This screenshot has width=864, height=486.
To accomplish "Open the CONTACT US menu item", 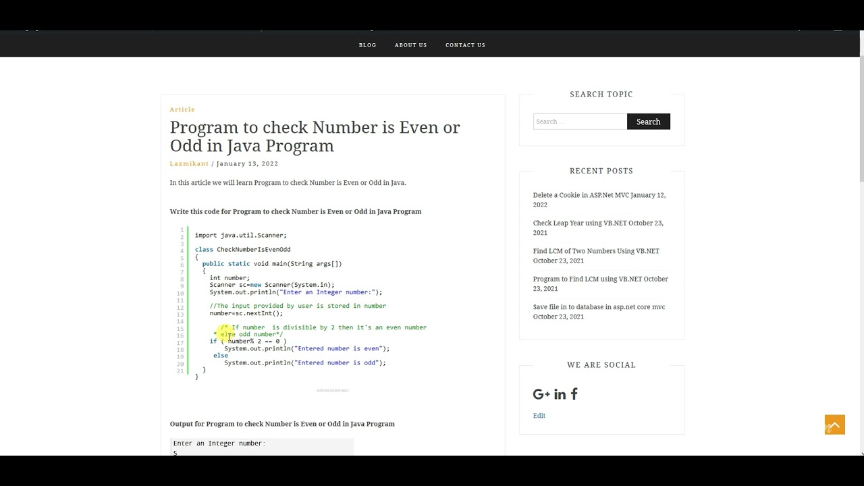I will click(x=465, y=45).
